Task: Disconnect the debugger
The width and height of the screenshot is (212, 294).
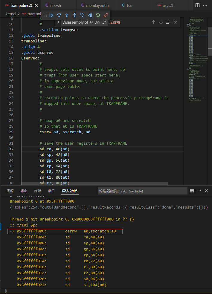Action: pyautogui.click(x=106, y=15)
